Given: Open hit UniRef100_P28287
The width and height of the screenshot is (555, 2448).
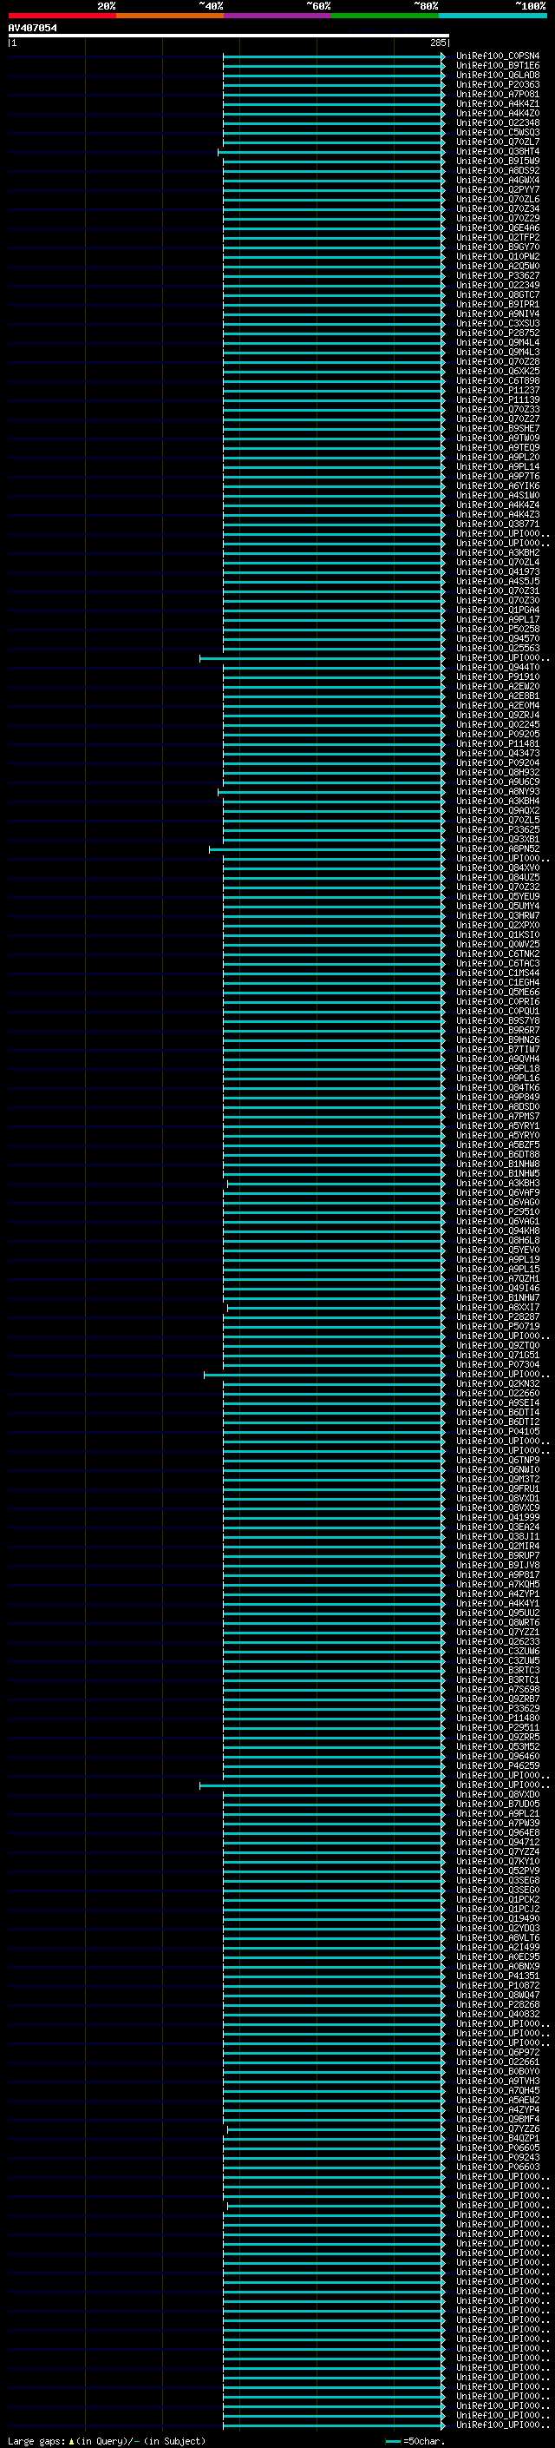Looking at the screenshot, I should [x=498, y=1317].
